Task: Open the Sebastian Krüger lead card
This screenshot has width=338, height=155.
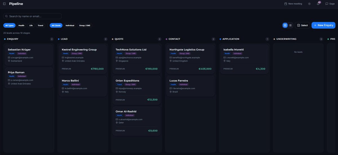Action: (29, 55)
